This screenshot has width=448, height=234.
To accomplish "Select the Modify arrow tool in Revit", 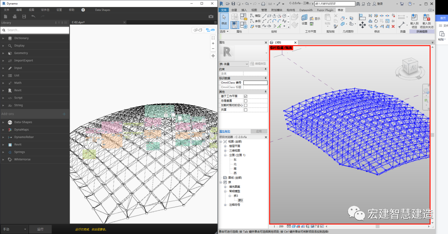I will [224, 20].
